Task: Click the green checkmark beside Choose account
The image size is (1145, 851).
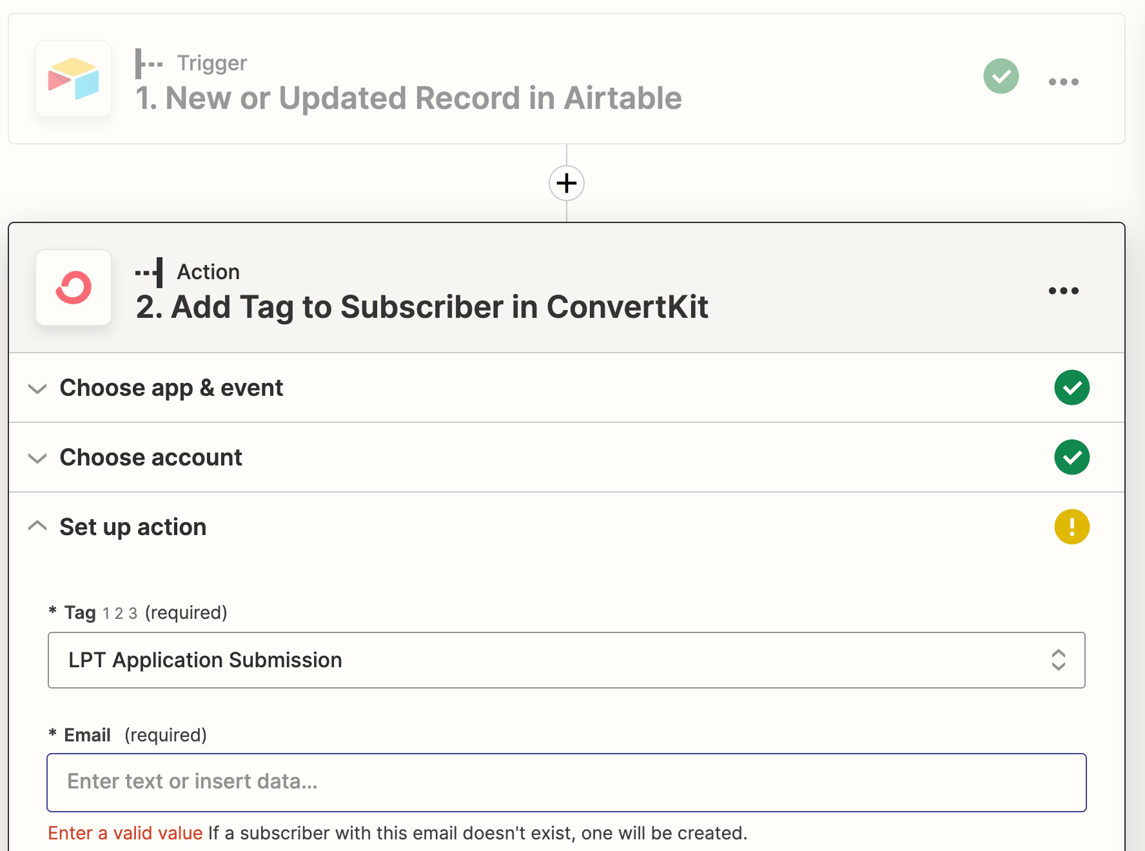Action: 1072,457
